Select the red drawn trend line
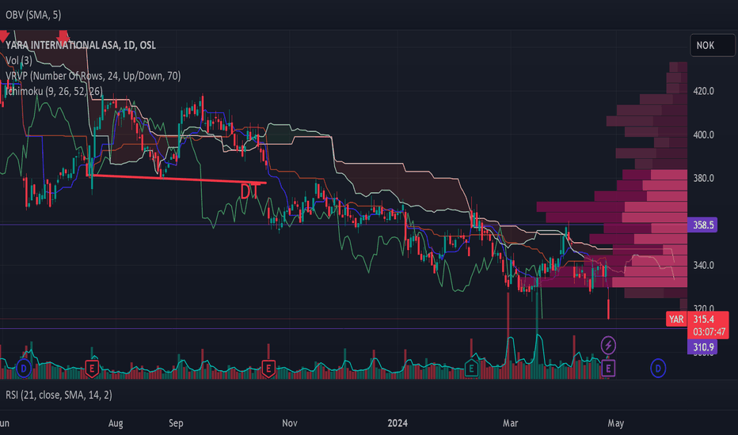 coord(180,179)
